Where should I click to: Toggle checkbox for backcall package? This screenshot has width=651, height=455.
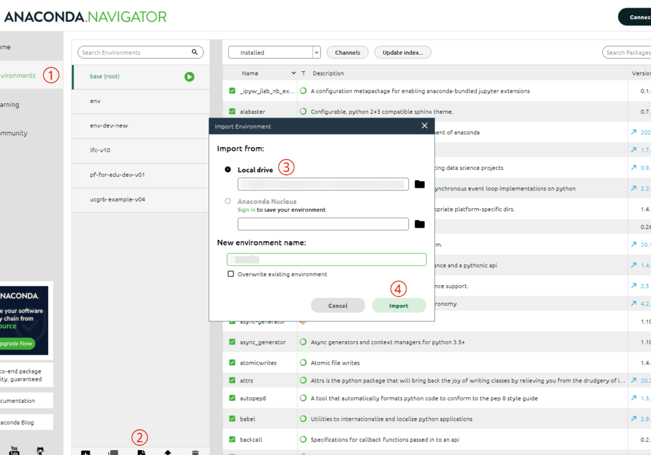tap(232, 439)
